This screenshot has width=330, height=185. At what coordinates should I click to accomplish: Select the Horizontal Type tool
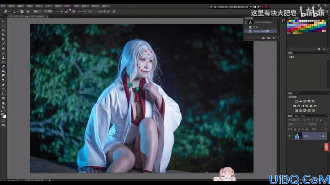click(x=3, y=89)
